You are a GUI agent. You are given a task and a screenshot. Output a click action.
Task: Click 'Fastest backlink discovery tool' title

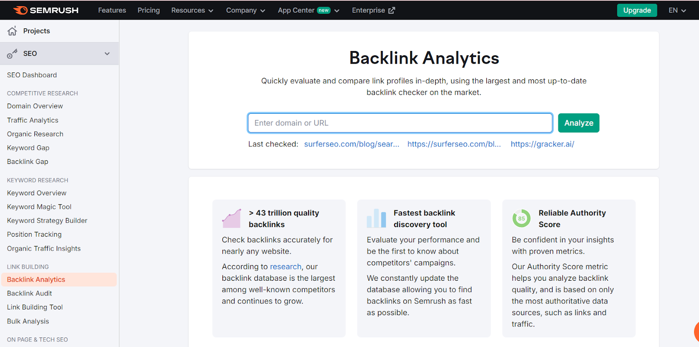pos(424,218)
